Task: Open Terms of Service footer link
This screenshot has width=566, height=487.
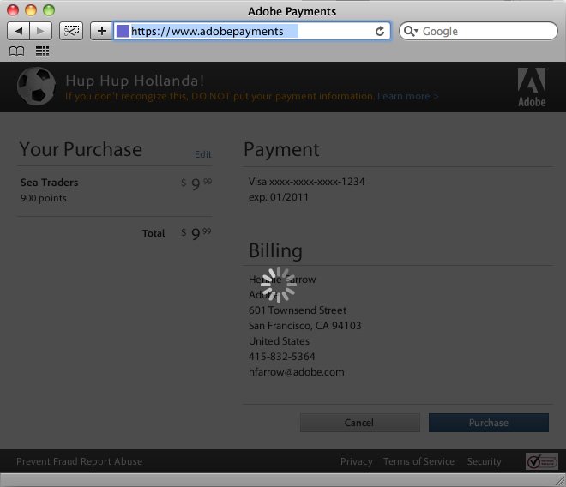Action: click(418, 461)
